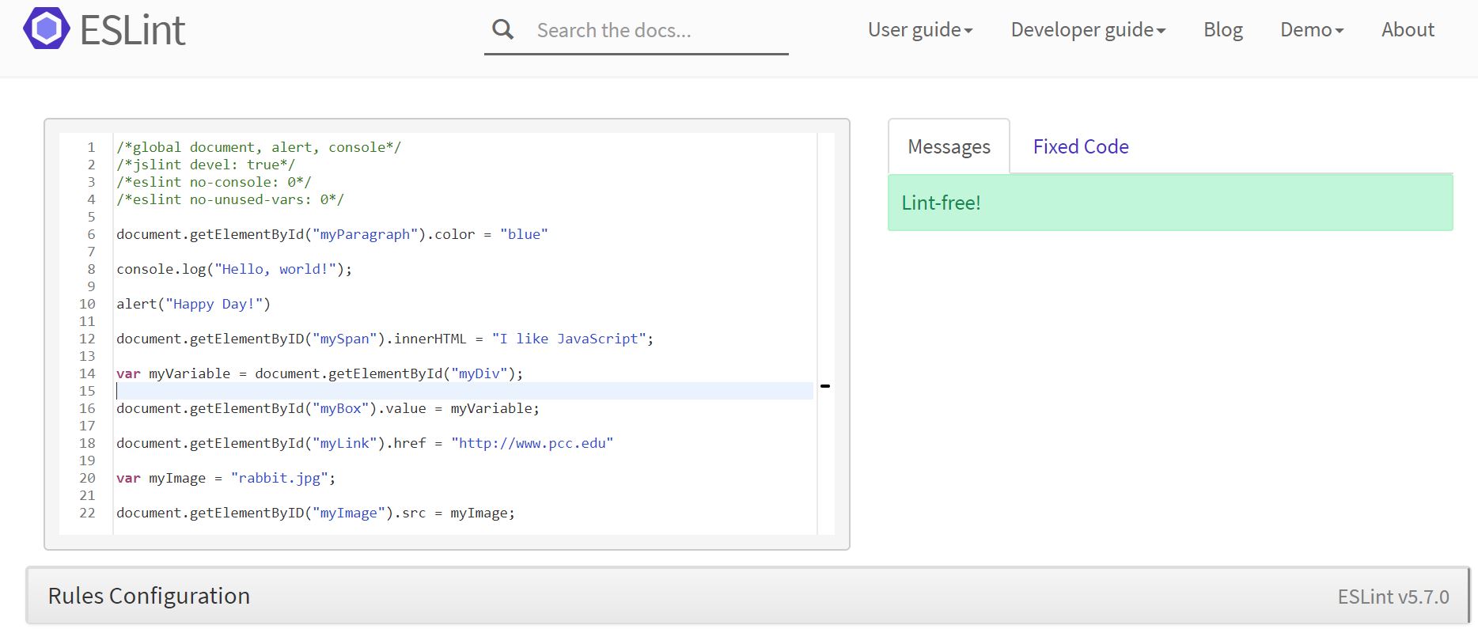Click the ESLint v5.7.0 version label
1478x629 pixels.
coord(1393,597)
